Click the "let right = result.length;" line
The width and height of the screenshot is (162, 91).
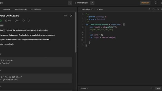coord(103,37)
